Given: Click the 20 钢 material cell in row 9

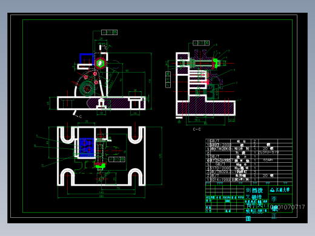Looking at the screenshot, I should tap(268, 148).
